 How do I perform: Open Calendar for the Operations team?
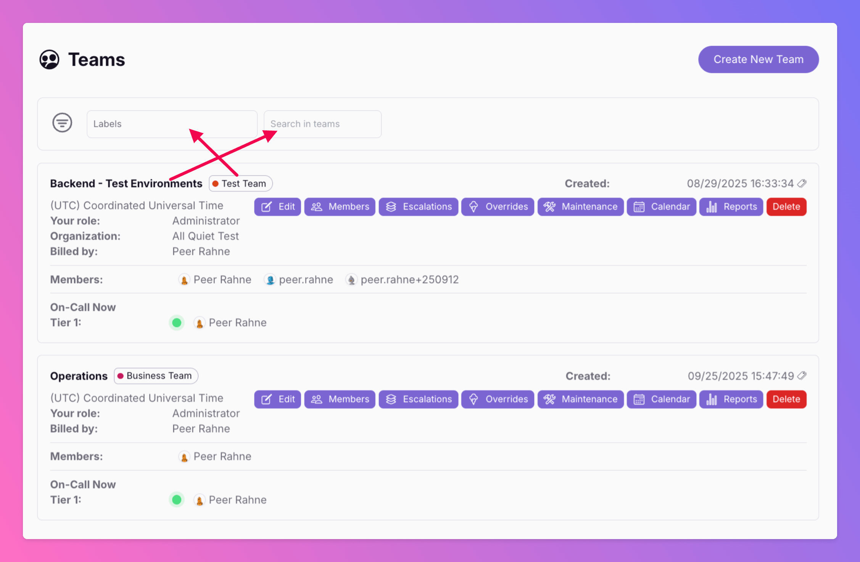[x=661, y=399]
